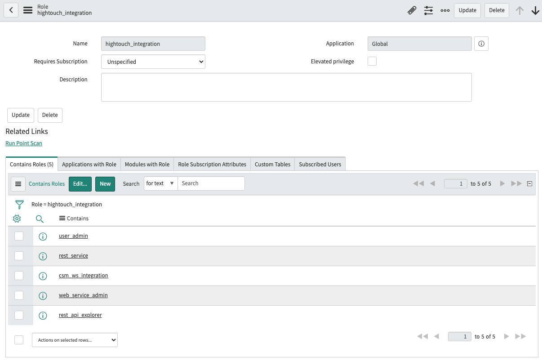The image size is (542, 361).
Task: Enable the Elevated privilege checkbox
Action: click(x=372, y=61)
